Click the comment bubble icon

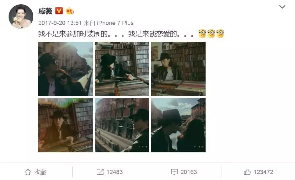174,172
